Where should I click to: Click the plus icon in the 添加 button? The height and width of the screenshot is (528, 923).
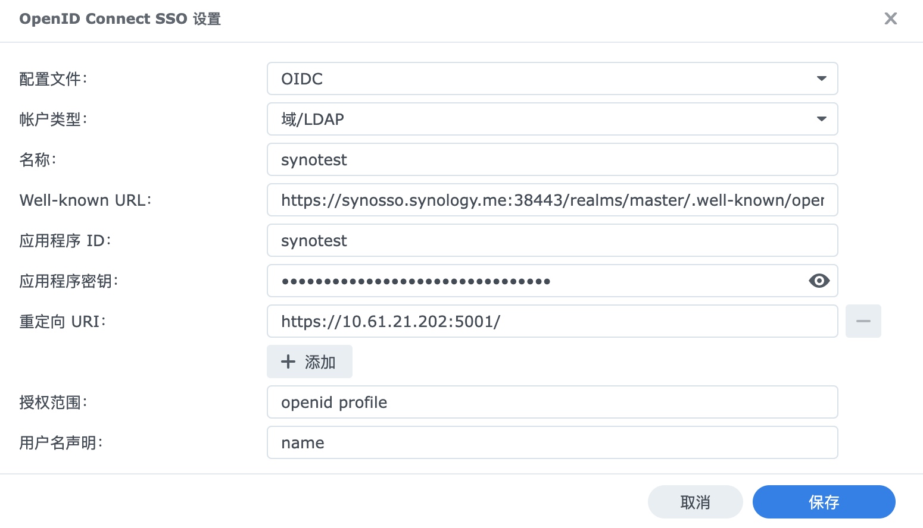(x=288, y=362)
